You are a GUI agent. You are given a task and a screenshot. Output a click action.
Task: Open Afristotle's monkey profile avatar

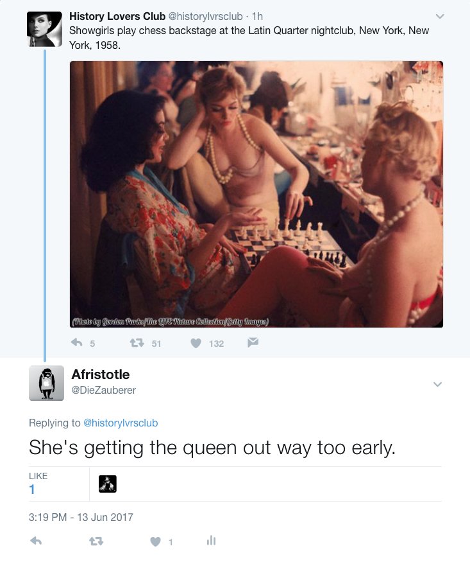pyautogui.click(x=46, y=383)
